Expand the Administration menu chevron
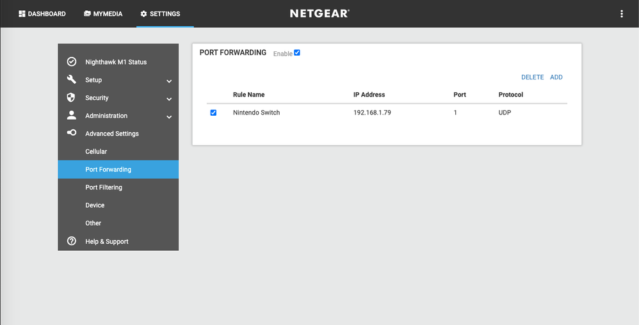Image resolution: width=639 pixels, height=325 pixels. (x=169, y=116)
